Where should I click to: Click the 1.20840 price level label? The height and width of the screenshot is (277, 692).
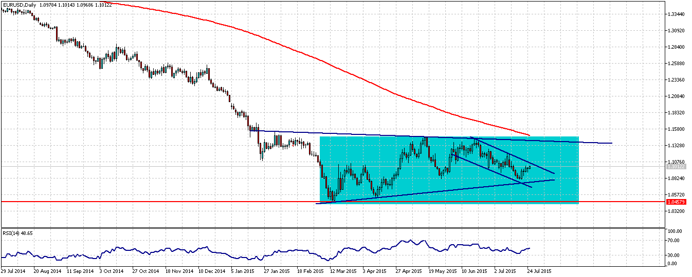click(676, 96)
